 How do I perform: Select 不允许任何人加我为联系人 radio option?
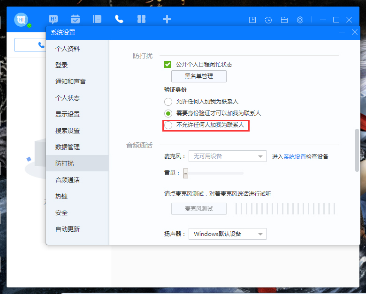coord(168,125)
